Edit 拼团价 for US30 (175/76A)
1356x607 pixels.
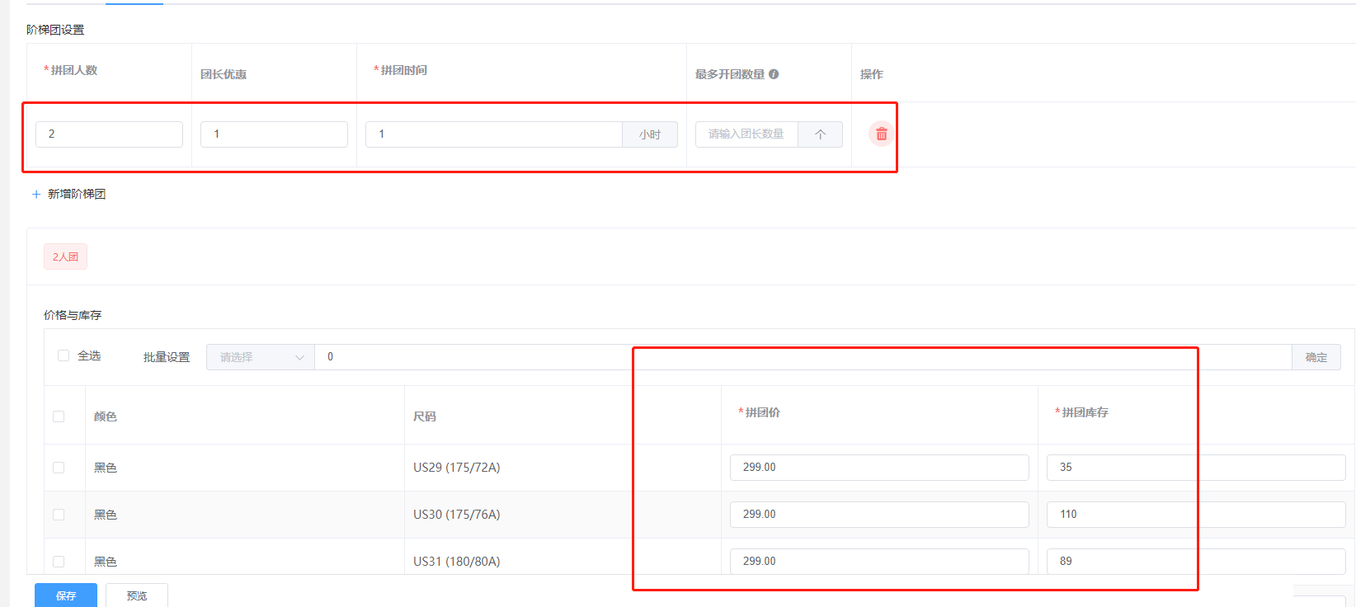coord(879,515)
